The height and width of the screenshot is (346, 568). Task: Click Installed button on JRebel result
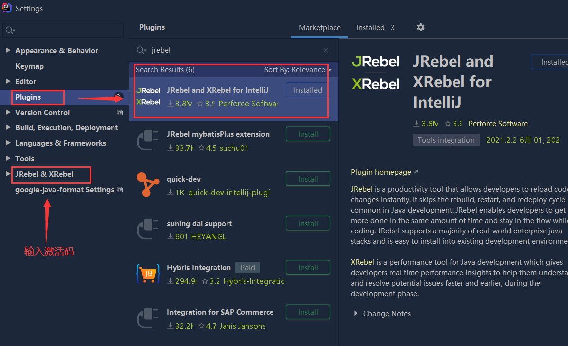[308, 90]
